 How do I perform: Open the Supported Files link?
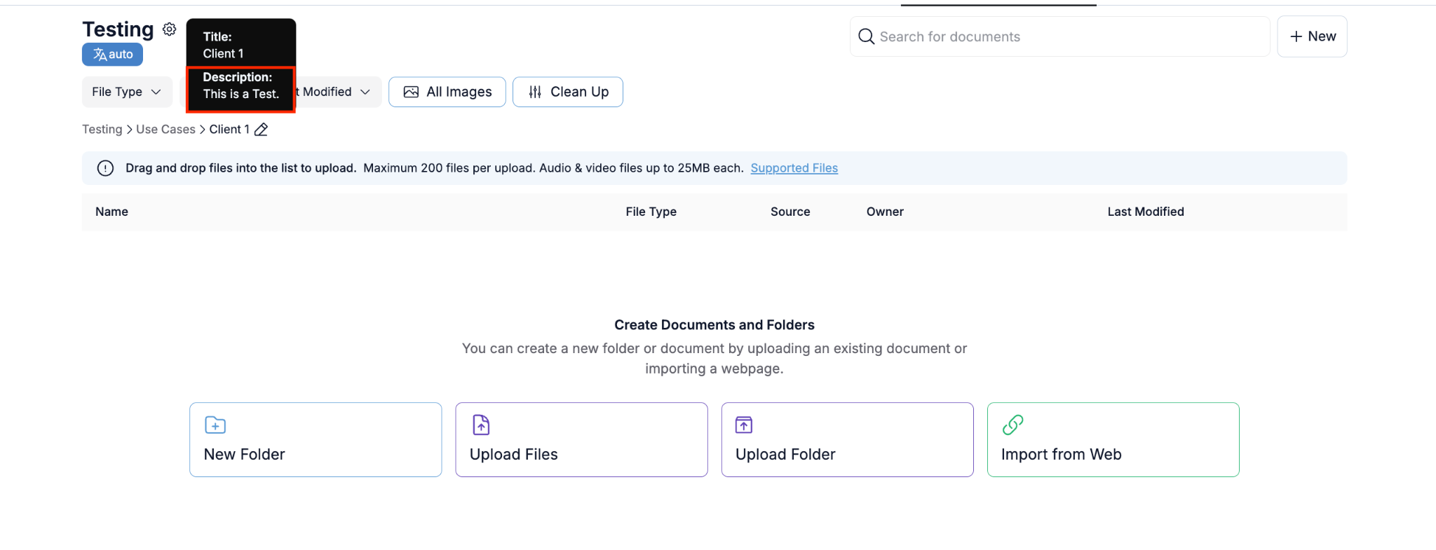click(794, 168)
